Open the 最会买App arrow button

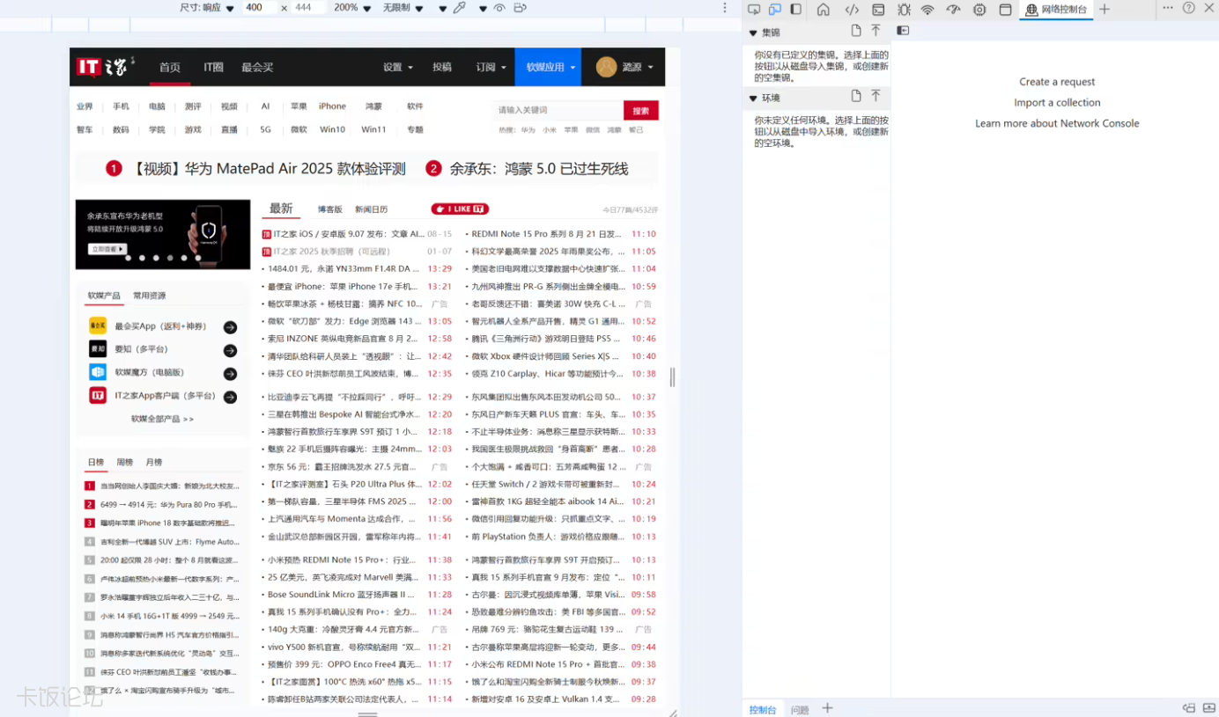pos(230,327)
